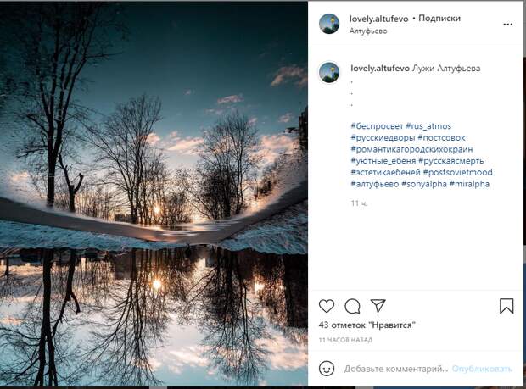Open hashtag #sonyalpha
The image size is (526, 389).
424,184
